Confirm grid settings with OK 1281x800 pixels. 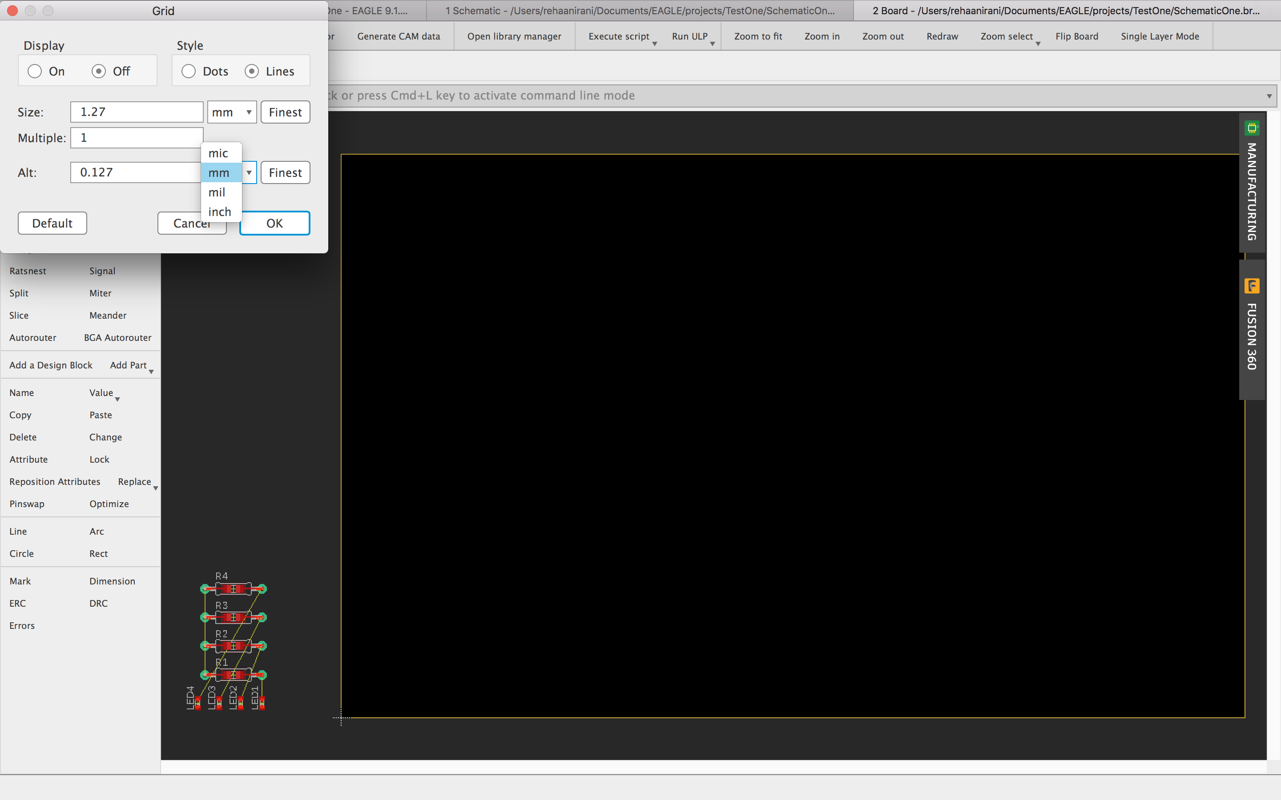[x=274, y=223]
